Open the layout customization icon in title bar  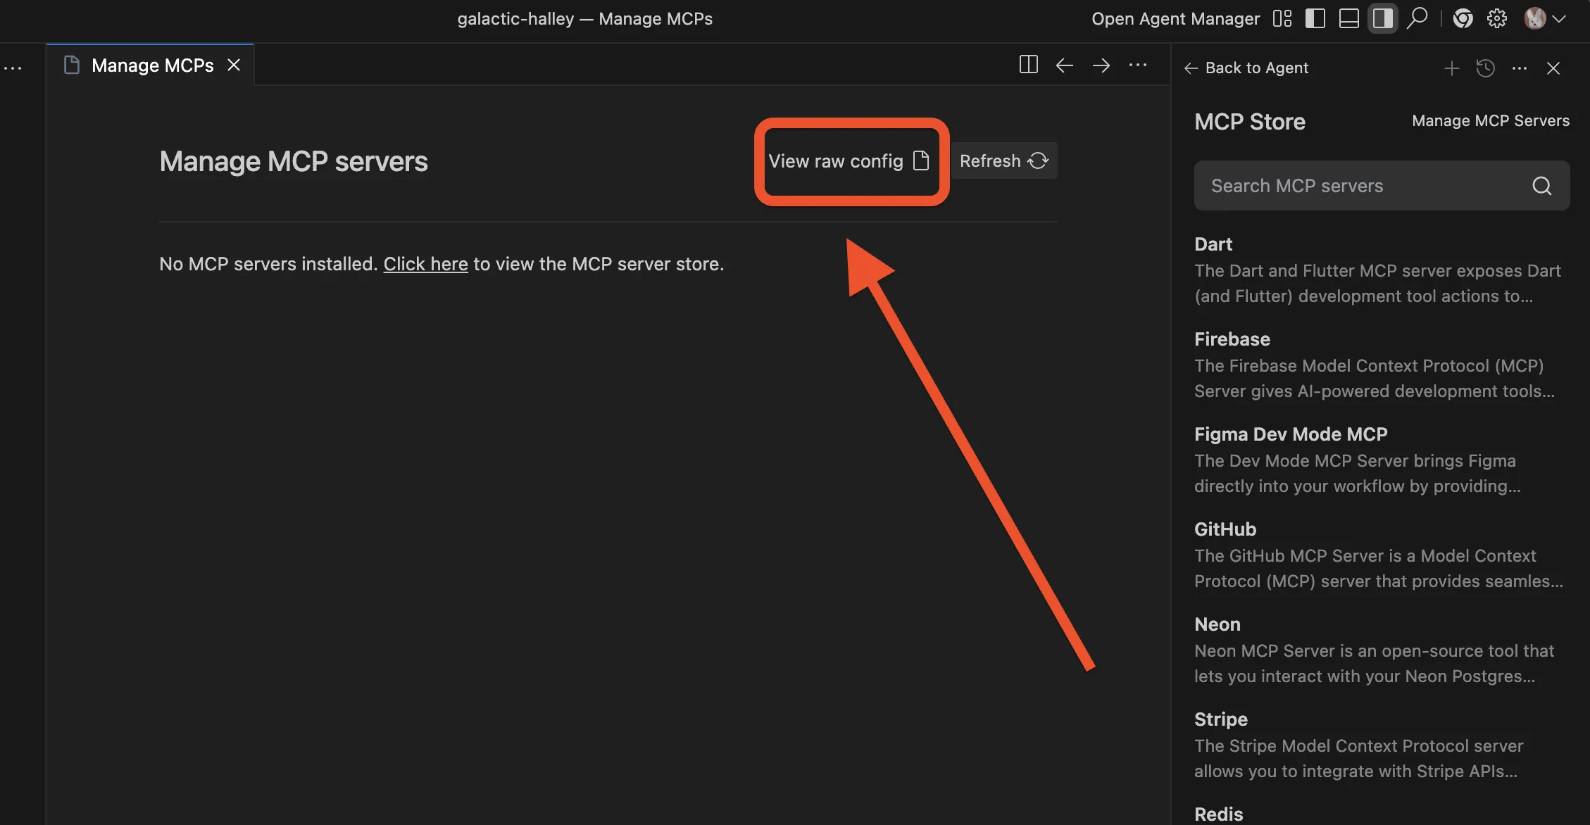(1282, 18)
